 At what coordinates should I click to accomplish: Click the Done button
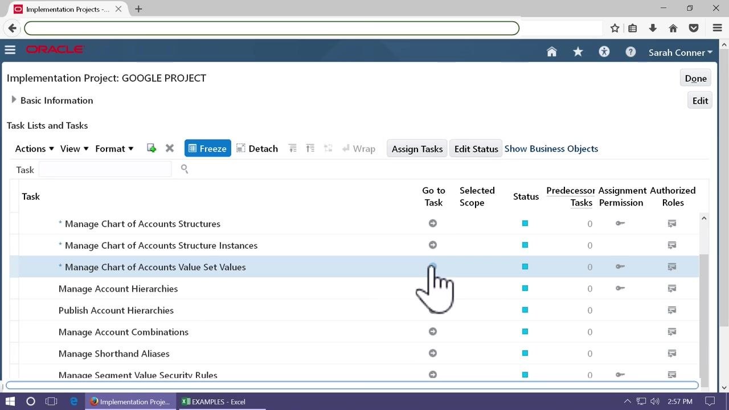(695, 78)
